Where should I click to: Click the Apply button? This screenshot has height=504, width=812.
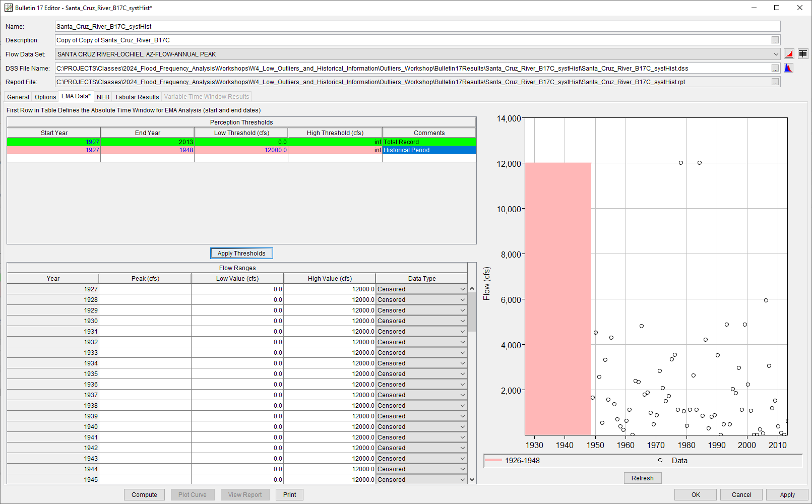pos(787,495)
